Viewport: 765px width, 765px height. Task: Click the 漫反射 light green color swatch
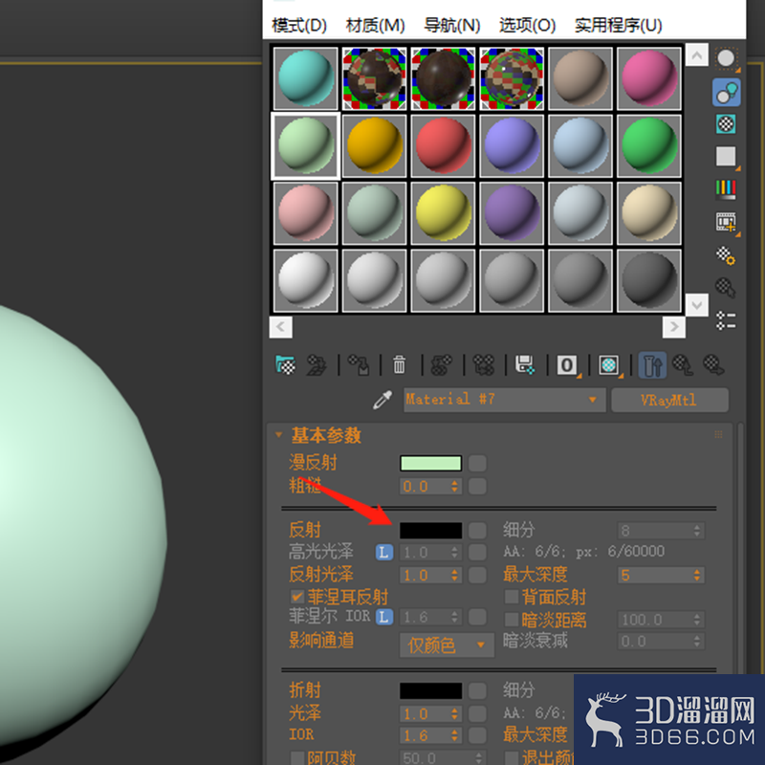(x=431, y=463)
